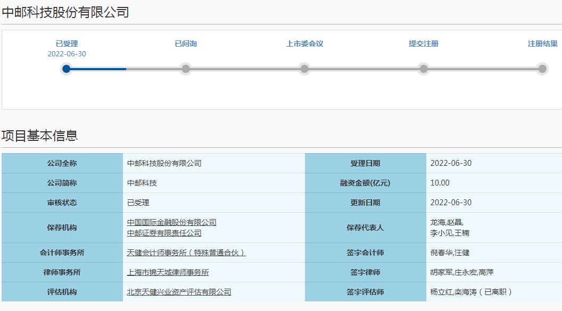
Task: Select the 上市委会议 stage label
Action: pos(304,44)
